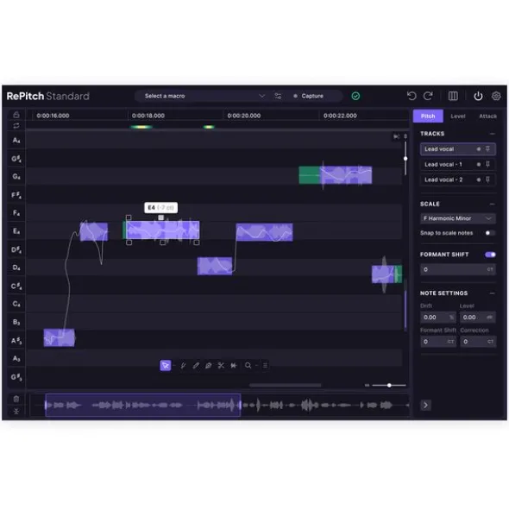The width and height of the screenshot is (509, 510).
Task: Redo the last edit
Action: [428, 96]
